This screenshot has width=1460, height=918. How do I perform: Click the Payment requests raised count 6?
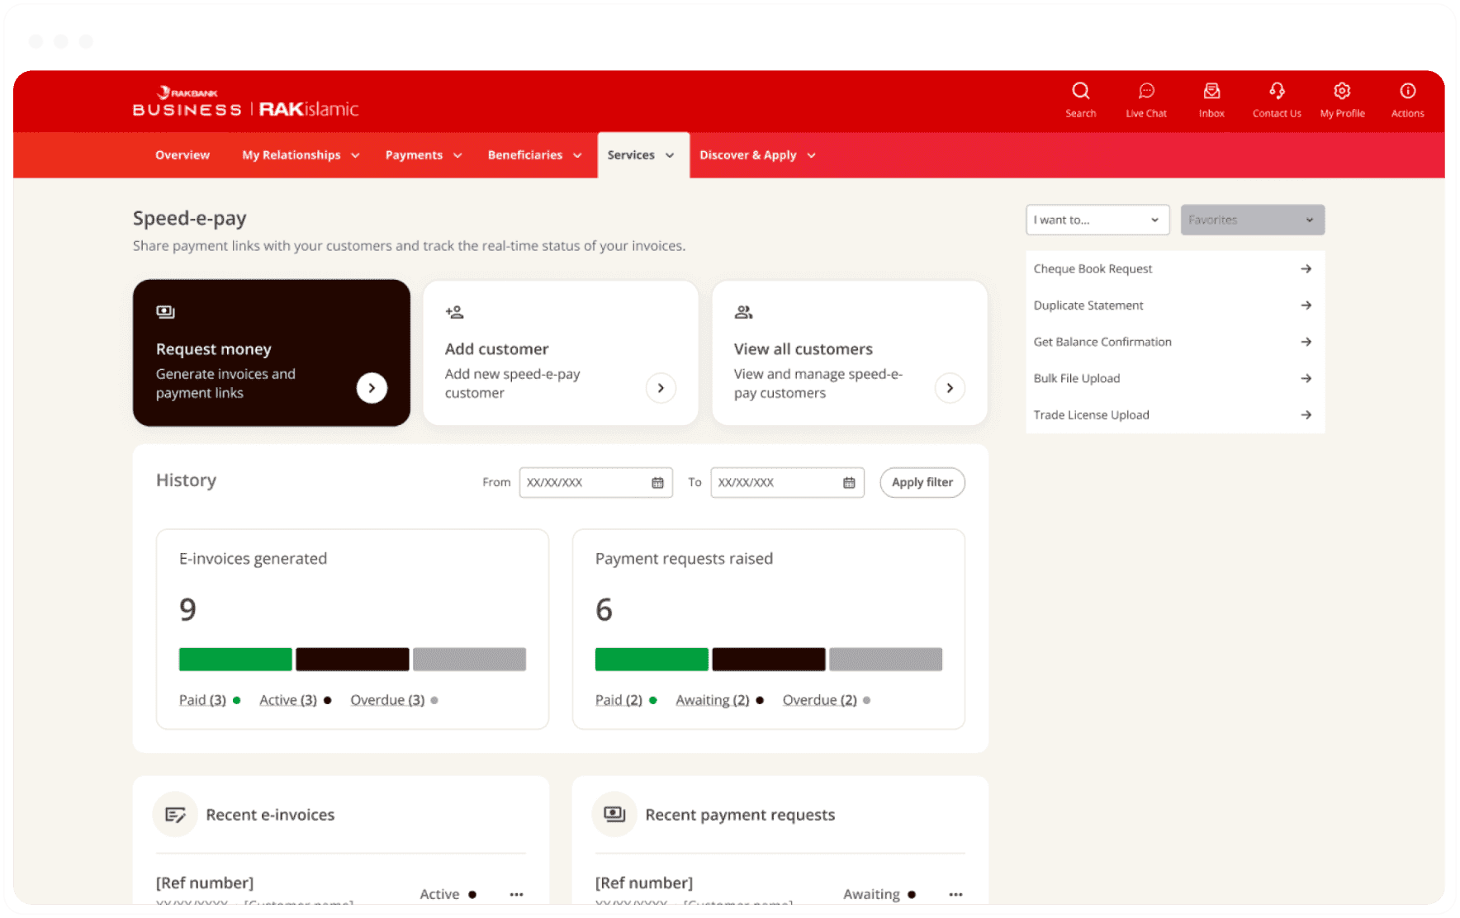coord(604,610)
